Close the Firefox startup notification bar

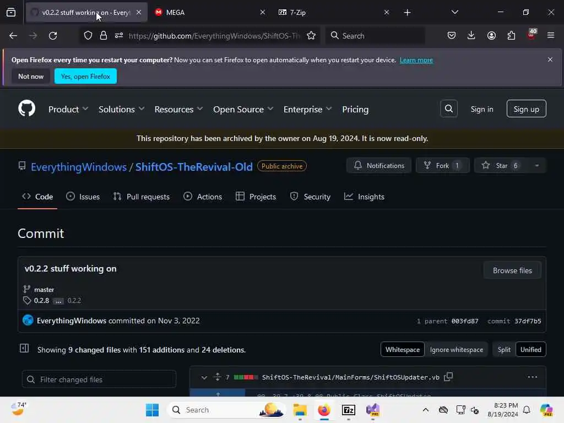pyautogui.click(x=550, y=59)
